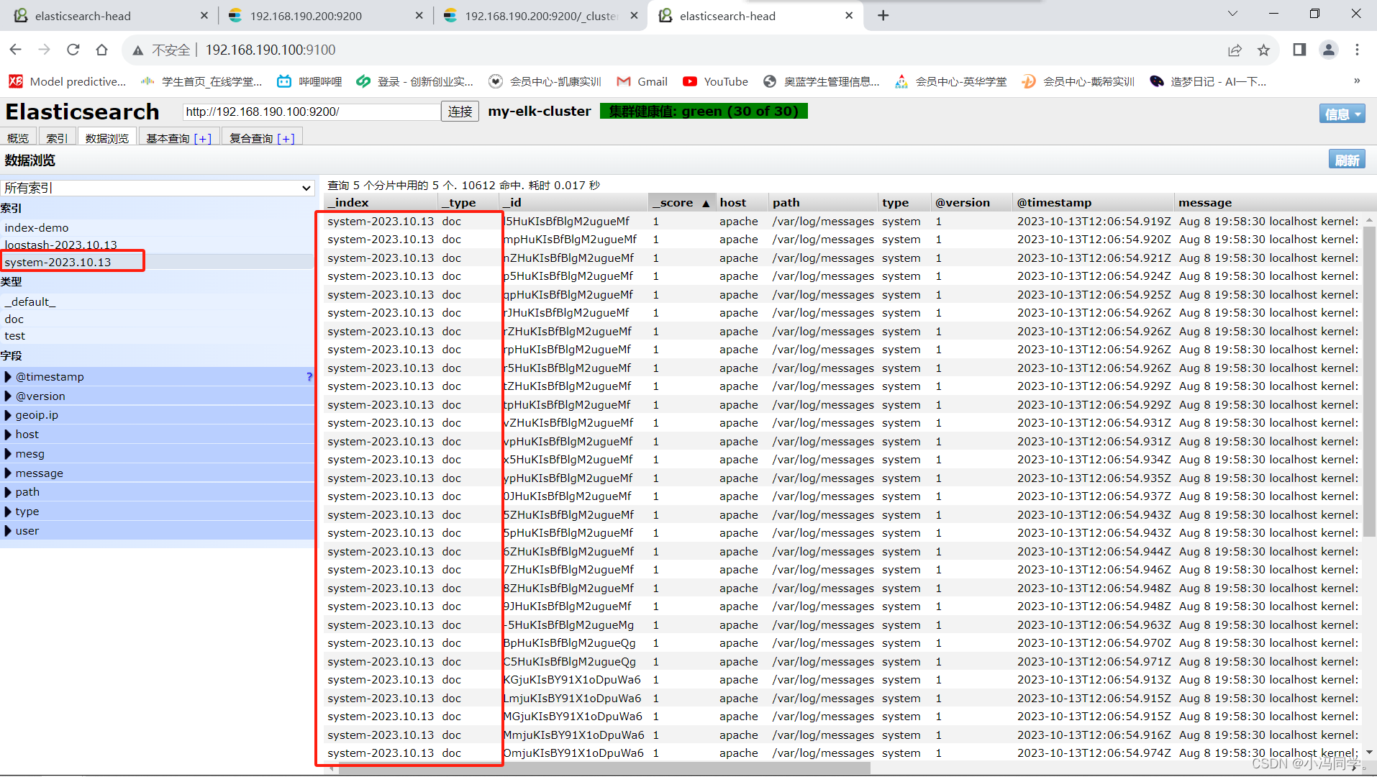1377x777 pixels.
Task: Open the 信息 info dropdown button
Action: (x=1342, y=114)
